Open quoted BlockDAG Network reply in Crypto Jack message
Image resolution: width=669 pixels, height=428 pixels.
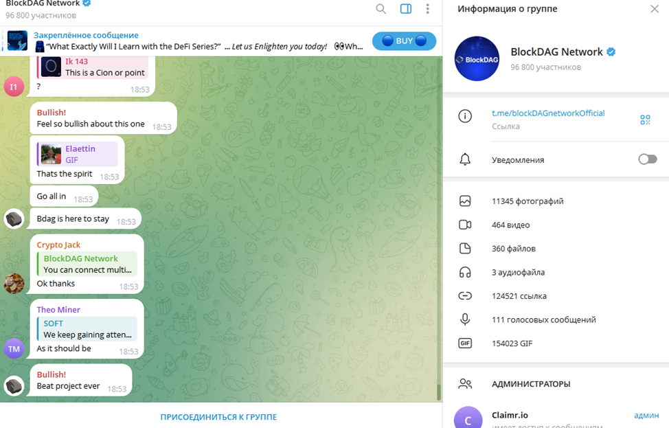point(87,264)
